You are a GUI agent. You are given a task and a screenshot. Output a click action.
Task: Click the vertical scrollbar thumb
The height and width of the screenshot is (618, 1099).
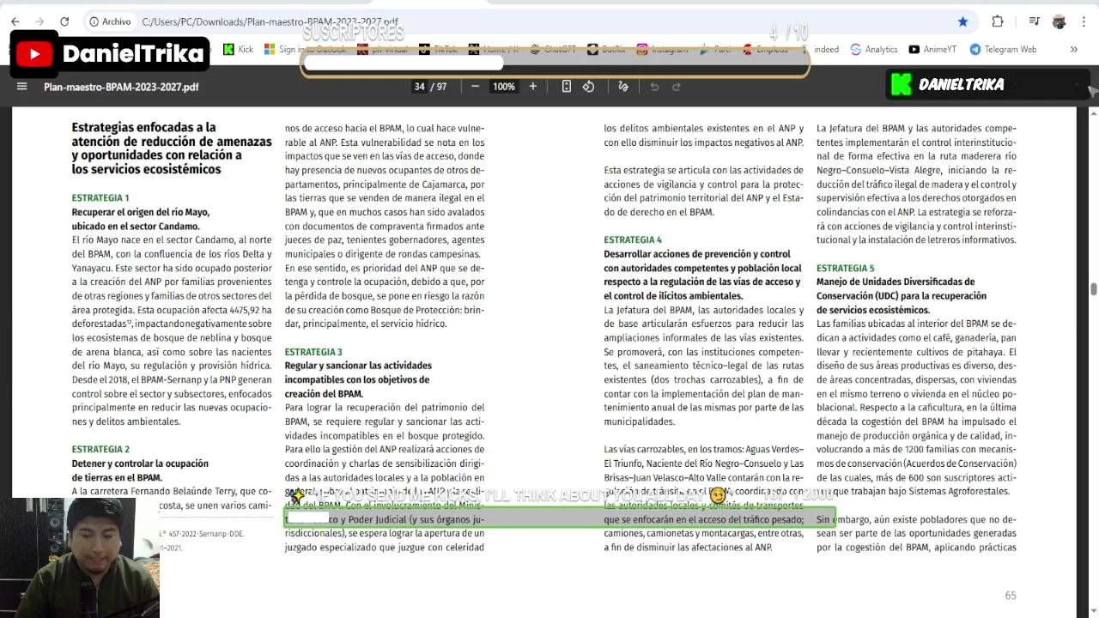(1093, 289)
